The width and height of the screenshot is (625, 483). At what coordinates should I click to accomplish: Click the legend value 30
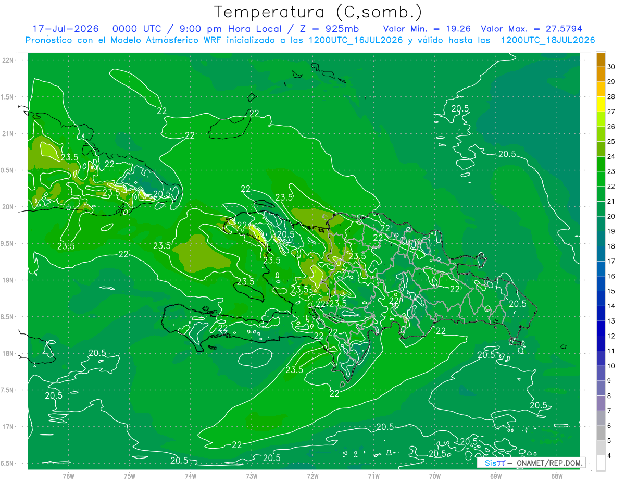point(611,67)
